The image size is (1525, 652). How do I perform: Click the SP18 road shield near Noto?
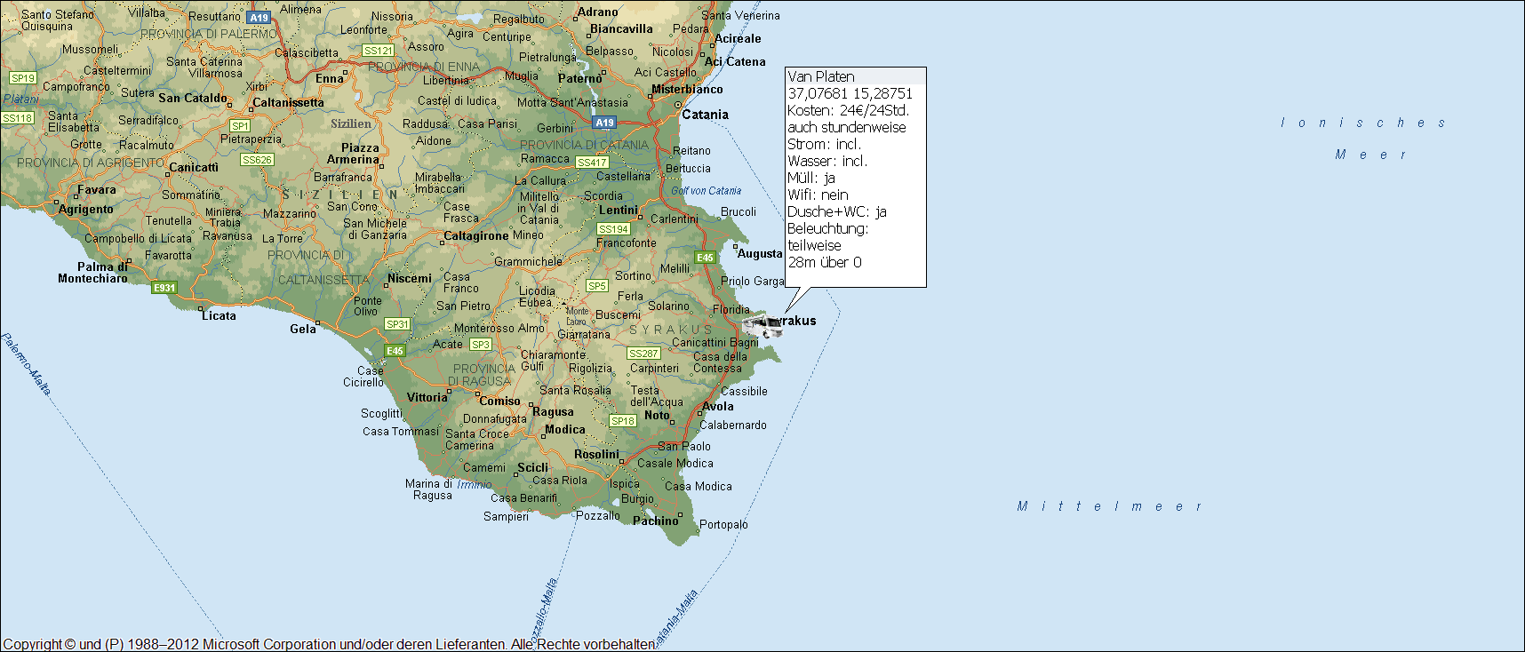pyautogui.click(x=623, y=421)
